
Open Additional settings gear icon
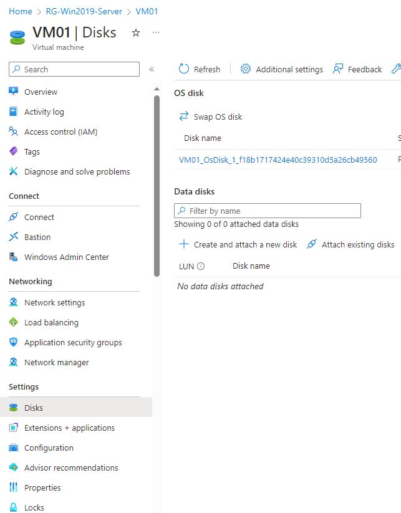coord(246,69)
